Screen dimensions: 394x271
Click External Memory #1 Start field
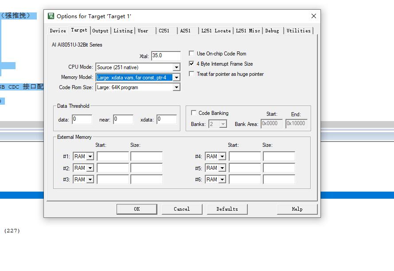tap(113, 156)
